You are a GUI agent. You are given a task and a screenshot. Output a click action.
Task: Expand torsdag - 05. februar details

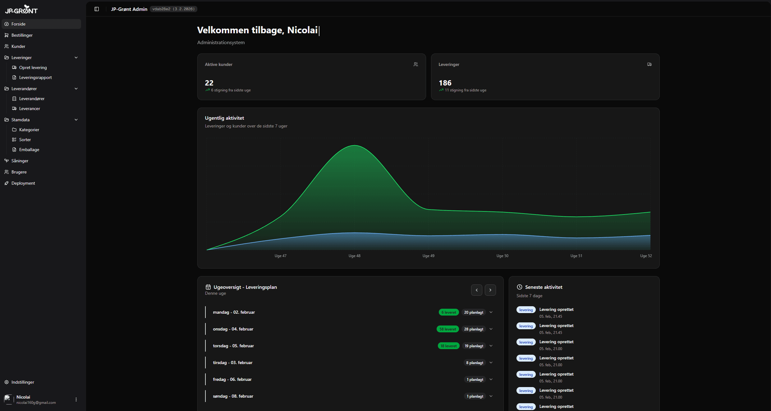[491, 346]
